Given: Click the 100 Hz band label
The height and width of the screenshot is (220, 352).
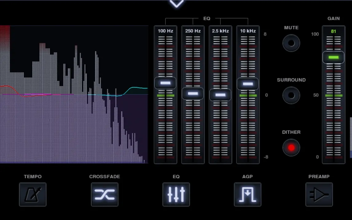Looking at the screenshot, I should [x=165, y=31].
